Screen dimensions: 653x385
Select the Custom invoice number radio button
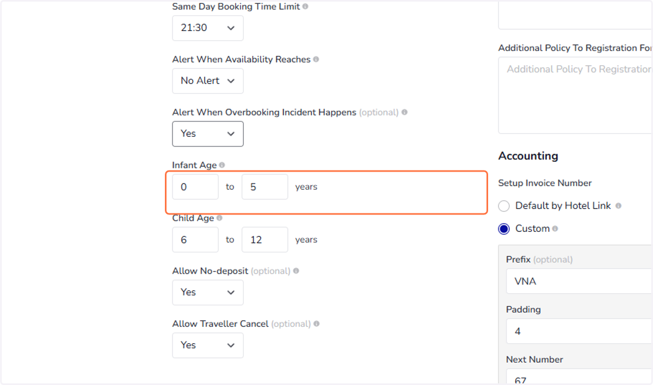tap(504, 229)
